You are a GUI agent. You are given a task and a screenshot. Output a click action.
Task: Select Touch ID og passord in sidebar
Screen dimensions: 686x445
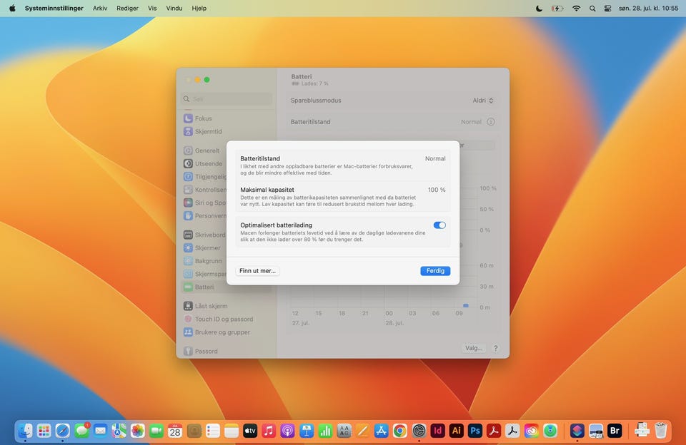[227, 319]
